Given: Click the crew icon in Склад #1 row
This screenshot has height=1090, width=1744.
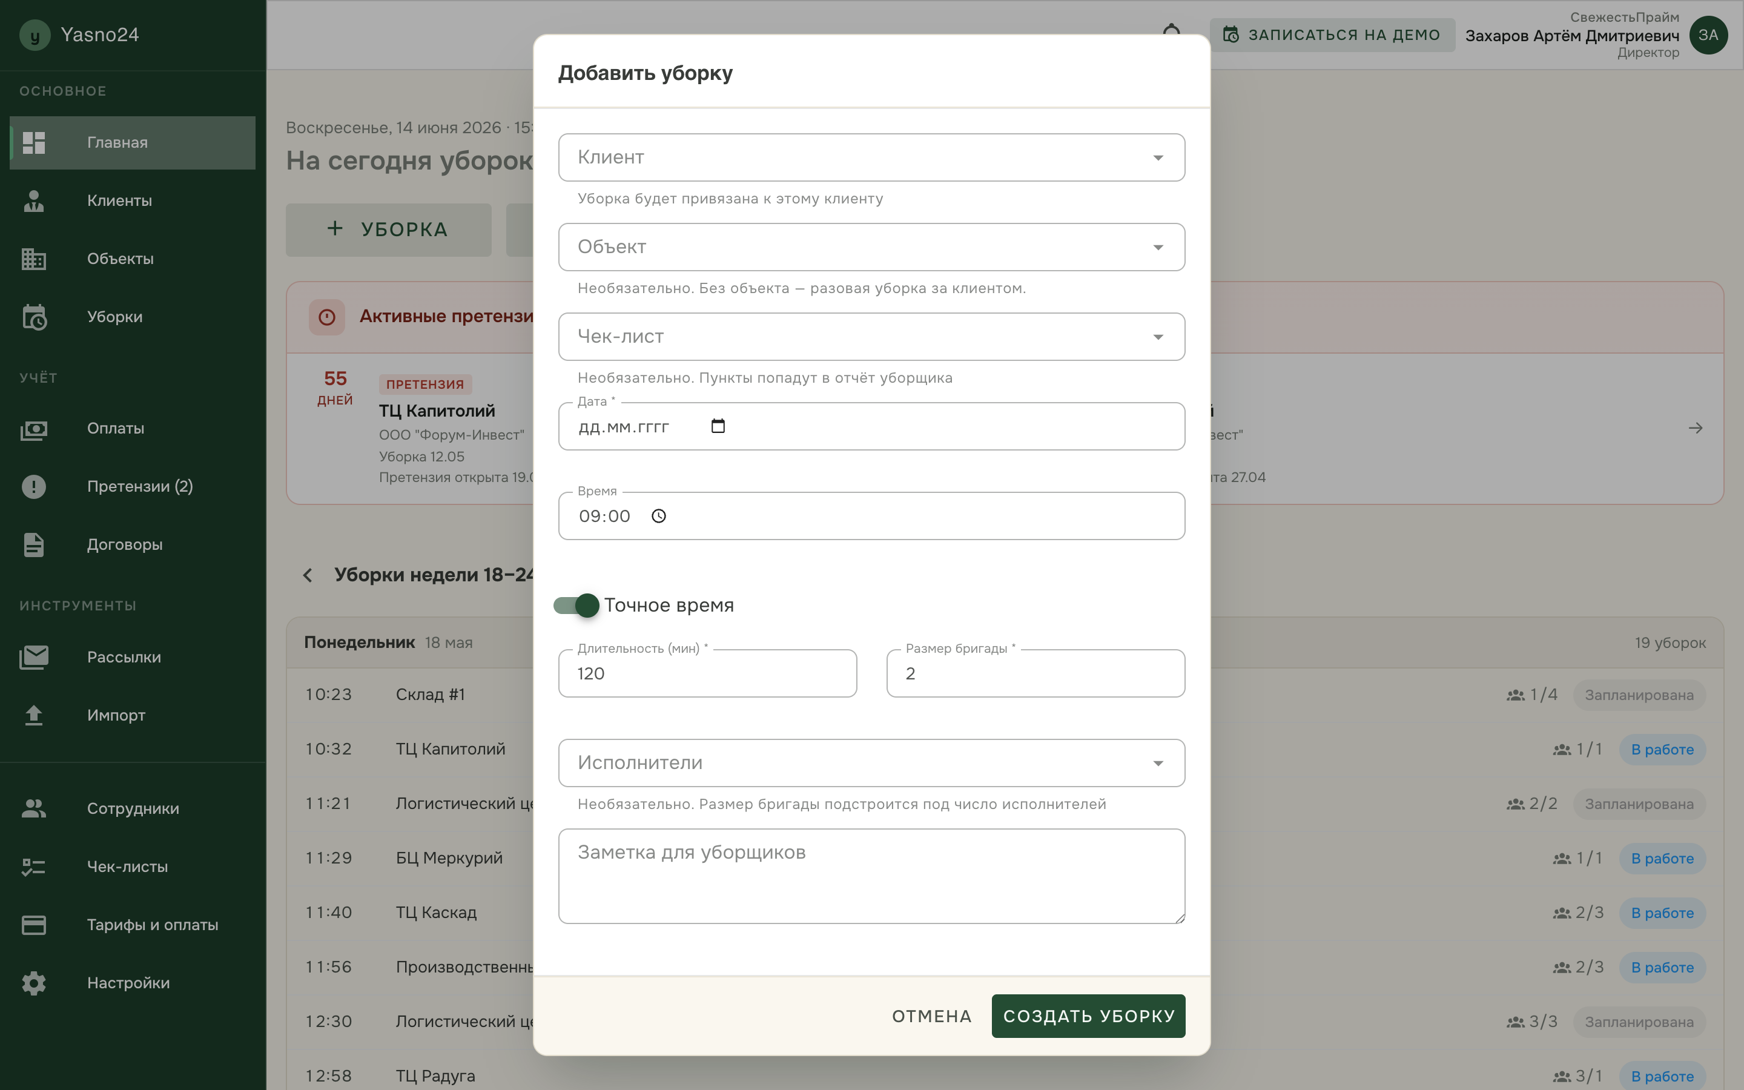Looking at the screenshot, I should click(1515, 695).
